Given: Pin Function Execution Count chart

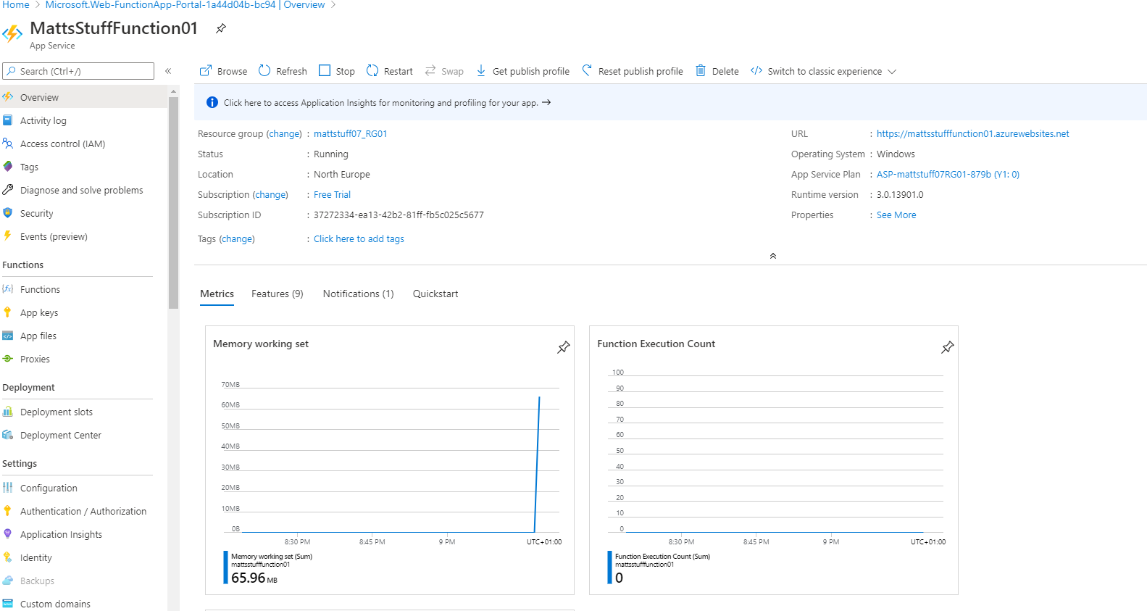Looking at the screenshot, I should (947, 347).
